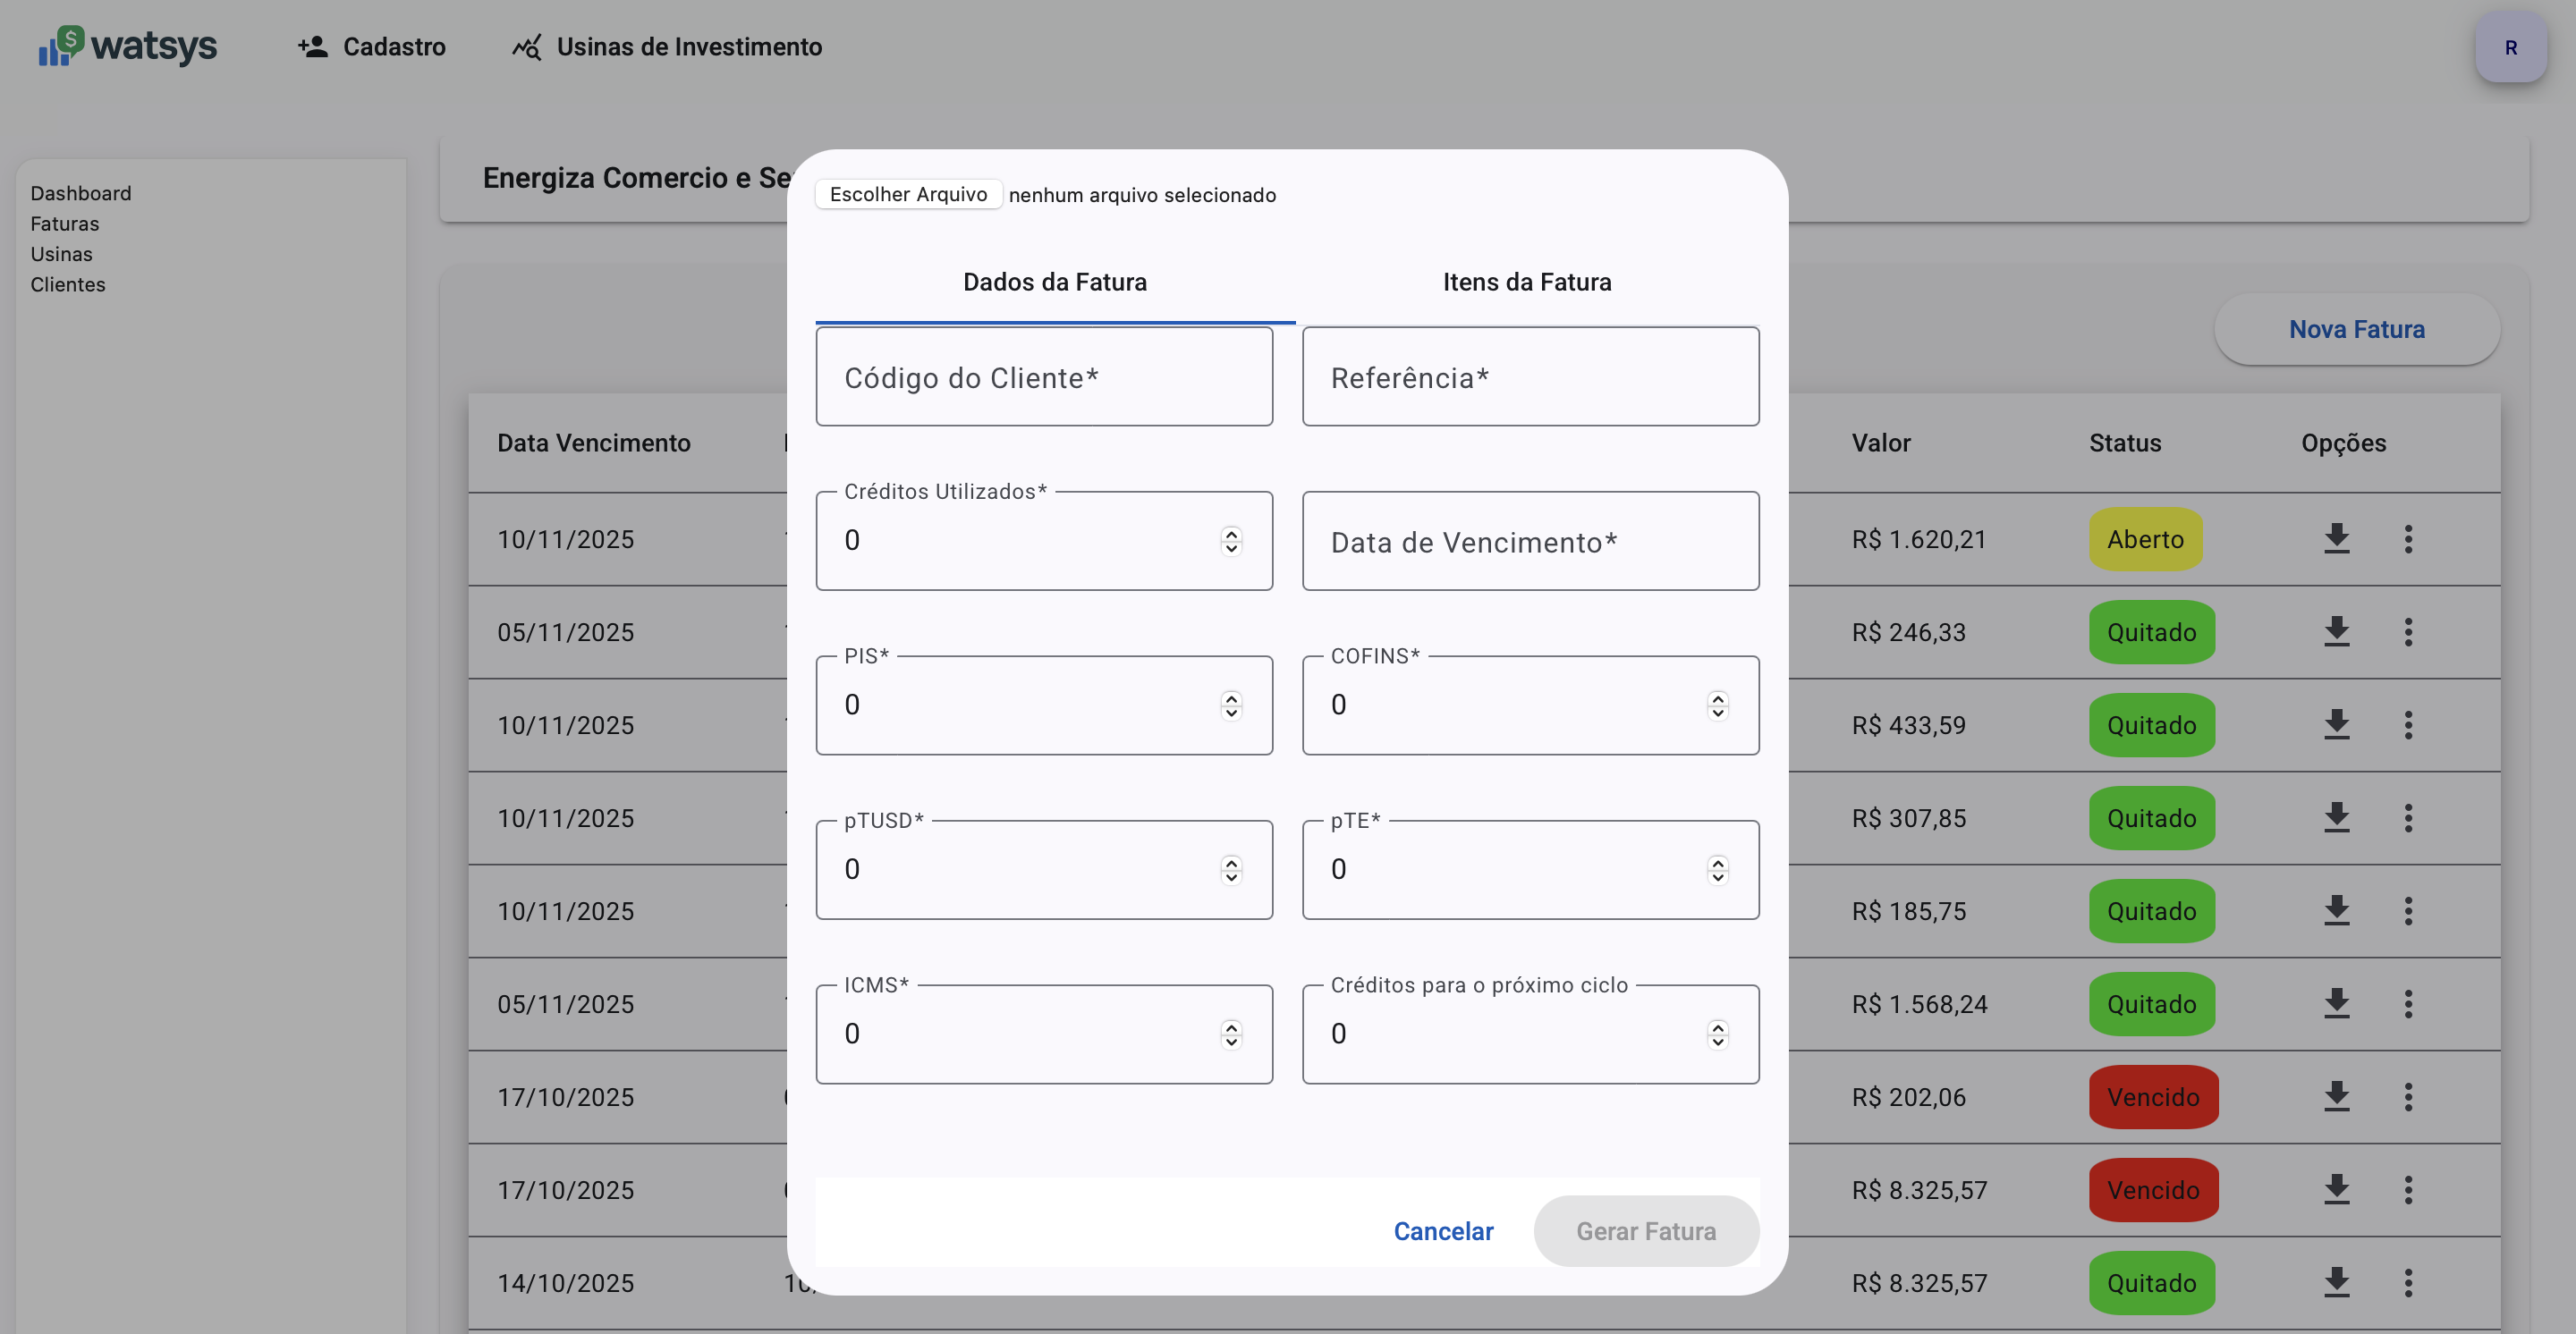Switch to Itens da Fatura tab

click(1526, 282)
